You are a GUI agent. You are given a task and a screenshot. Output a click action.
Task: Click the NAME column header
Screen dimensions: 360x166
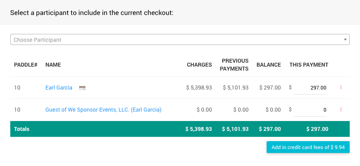click(x=53, y=65)
